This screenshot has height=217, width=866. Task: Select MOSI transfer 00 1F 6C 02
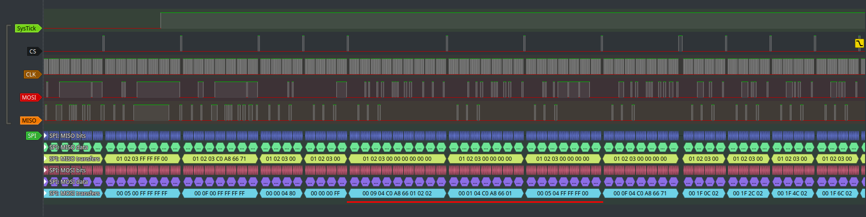point(837,194)
